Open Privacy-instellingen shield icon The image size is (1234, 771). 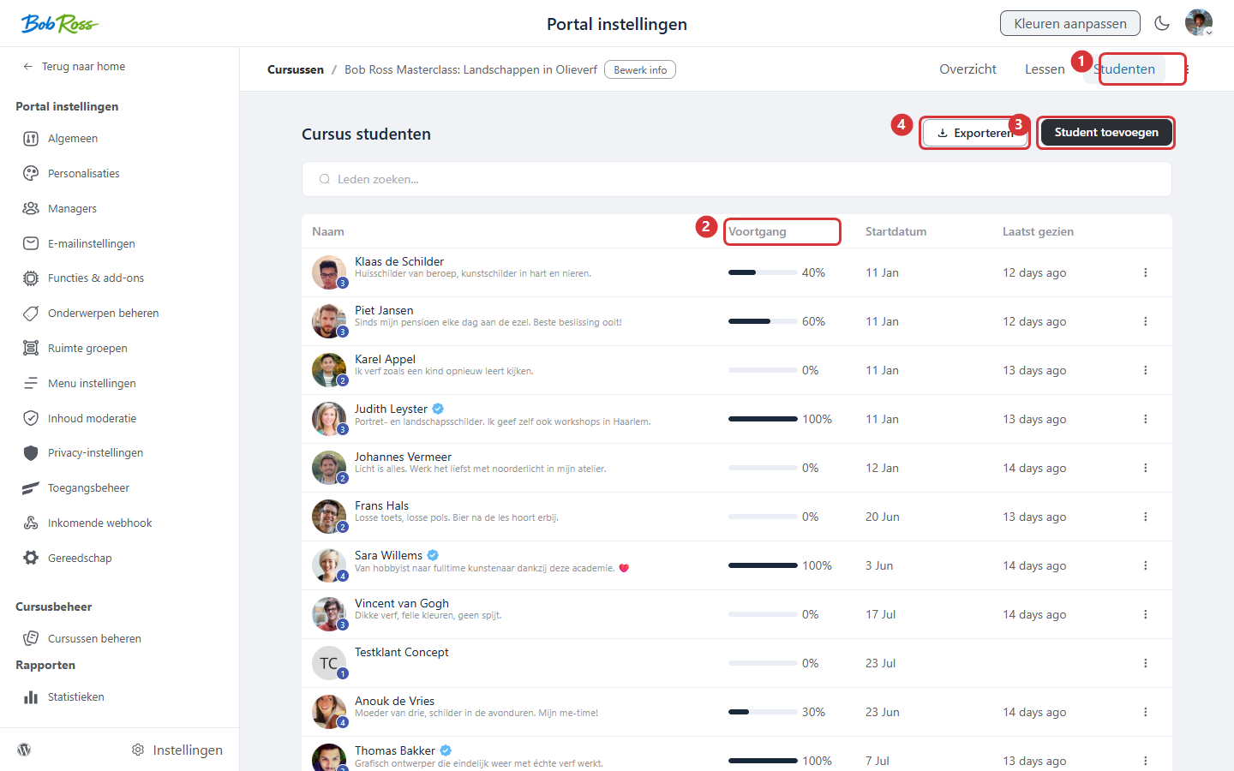[31, 453]
